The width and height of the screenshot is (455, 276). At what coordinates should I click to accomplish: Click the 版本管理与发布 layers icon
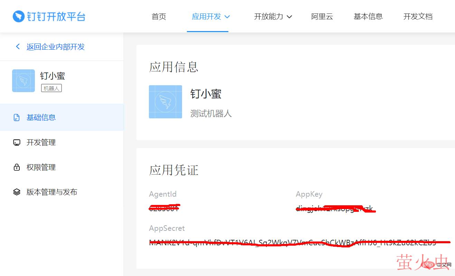17,192
